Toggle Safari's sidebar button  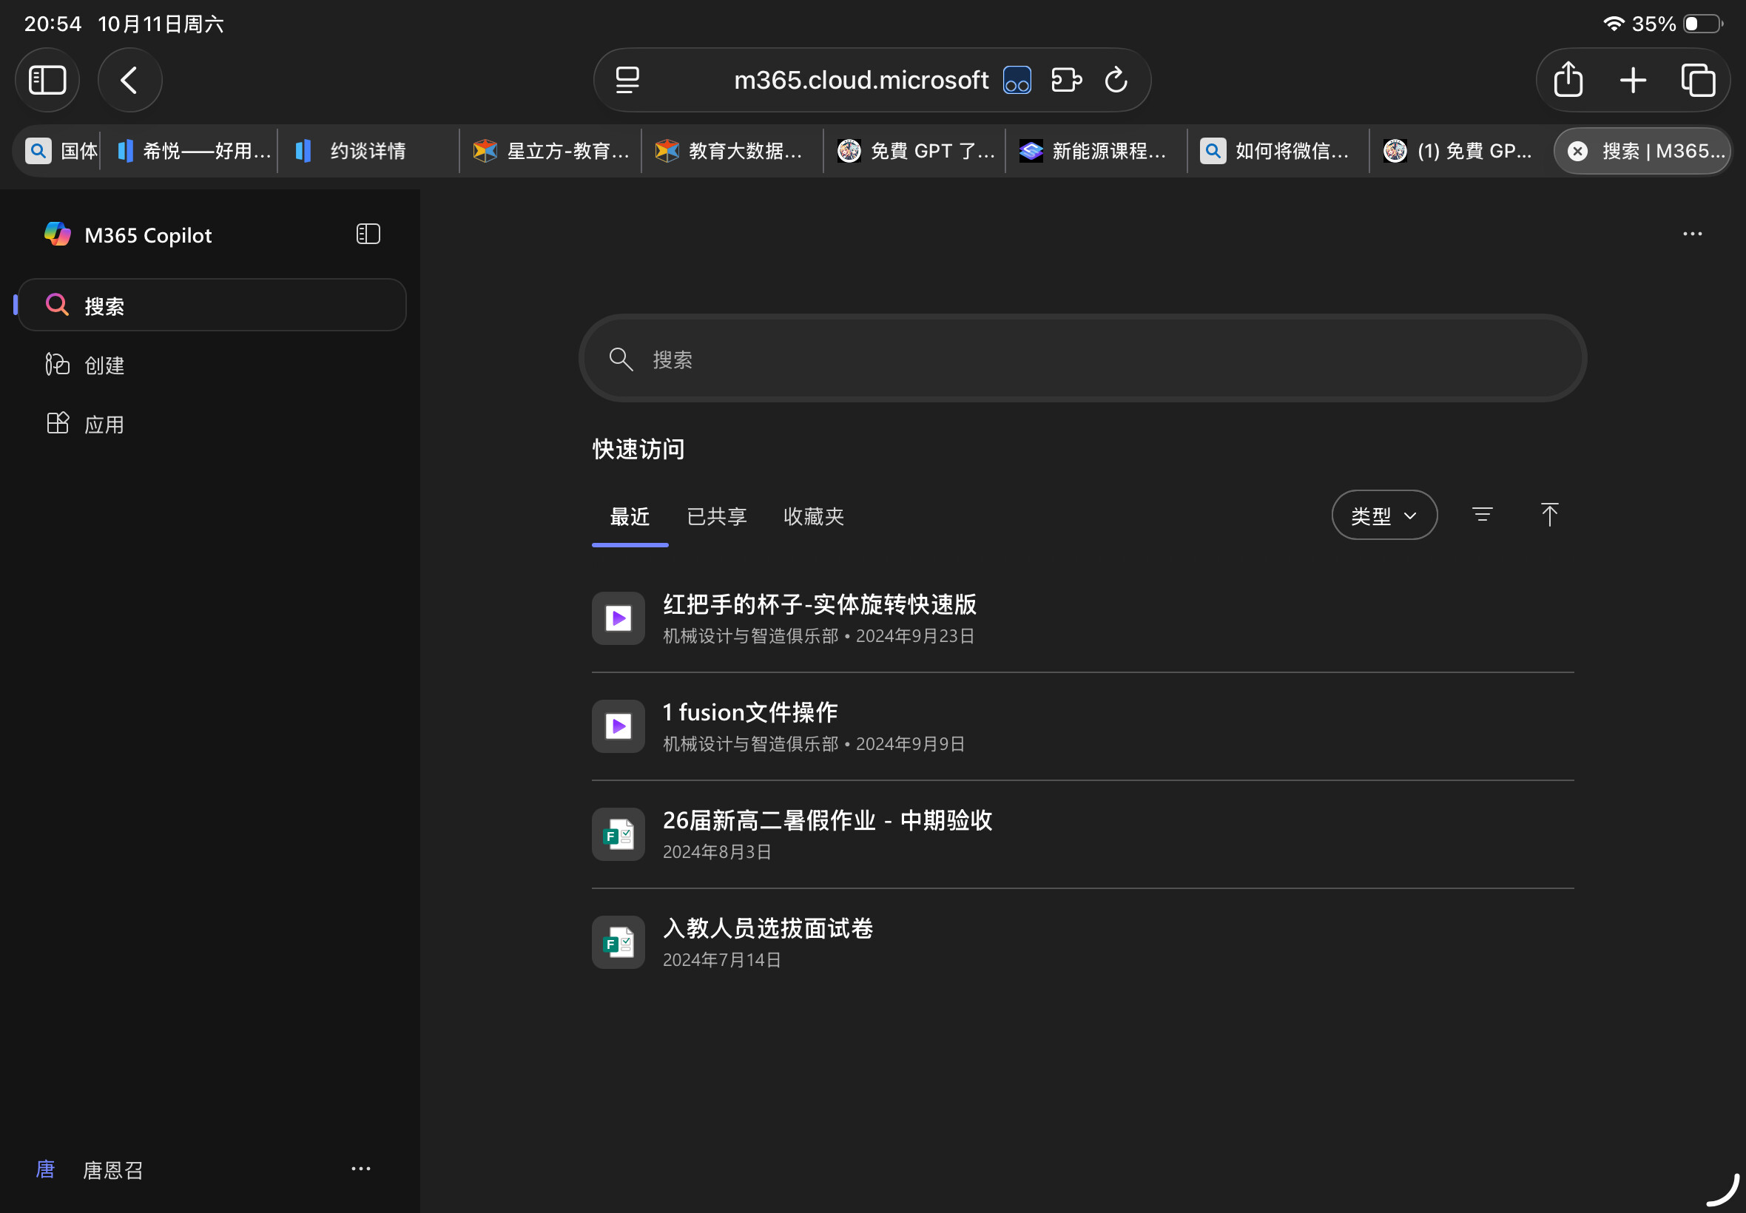[47, 80]
